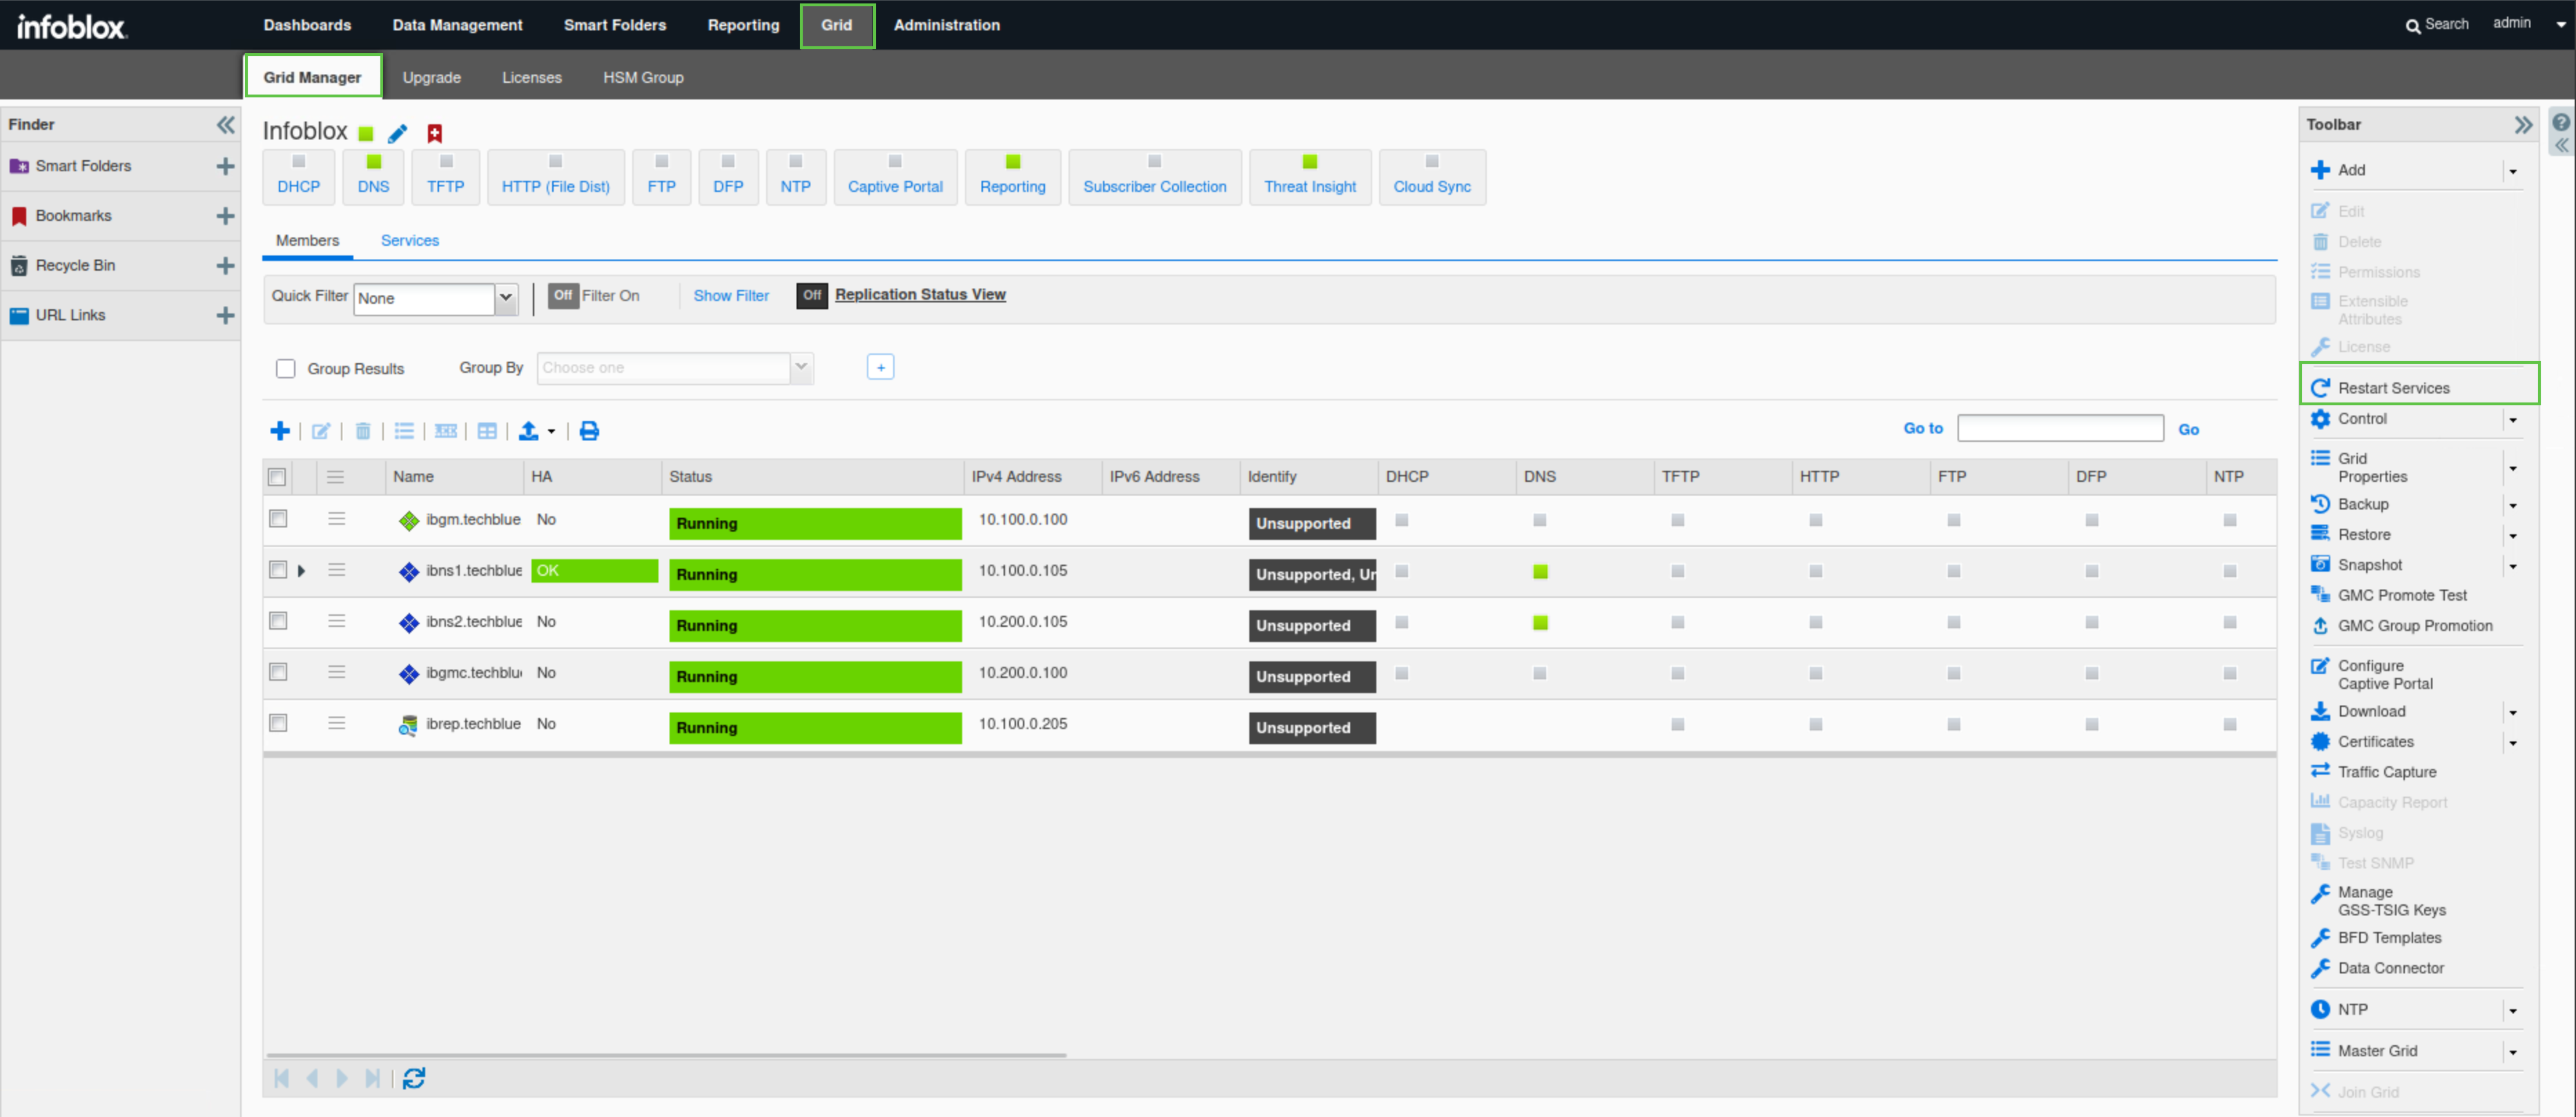2576x1117 pixels.
Task: Click the printer icon in table toolbar
Action: click(589, 431)
